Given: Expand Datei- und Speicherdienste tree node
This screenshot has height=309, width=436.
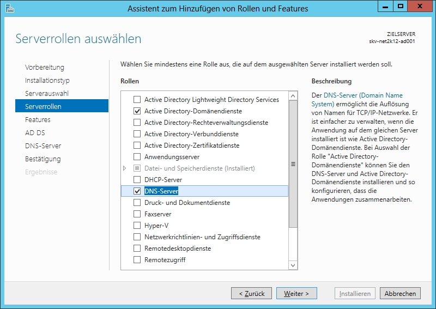Looking at the screenshot, I should [x=125, y=168].
